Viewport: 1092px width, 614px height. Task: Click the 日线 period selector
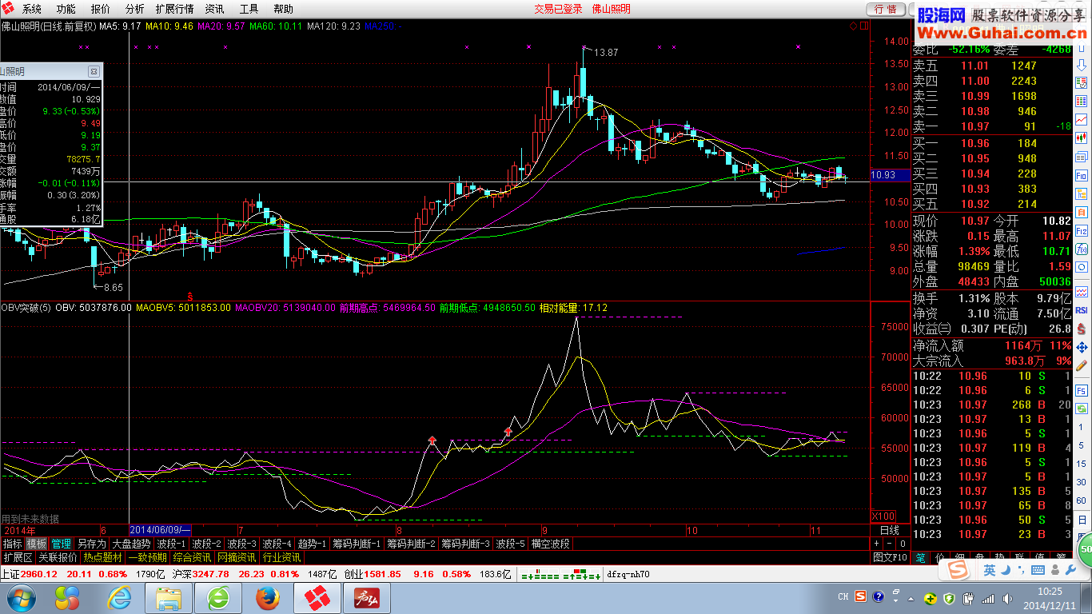[x=890, y=530]
